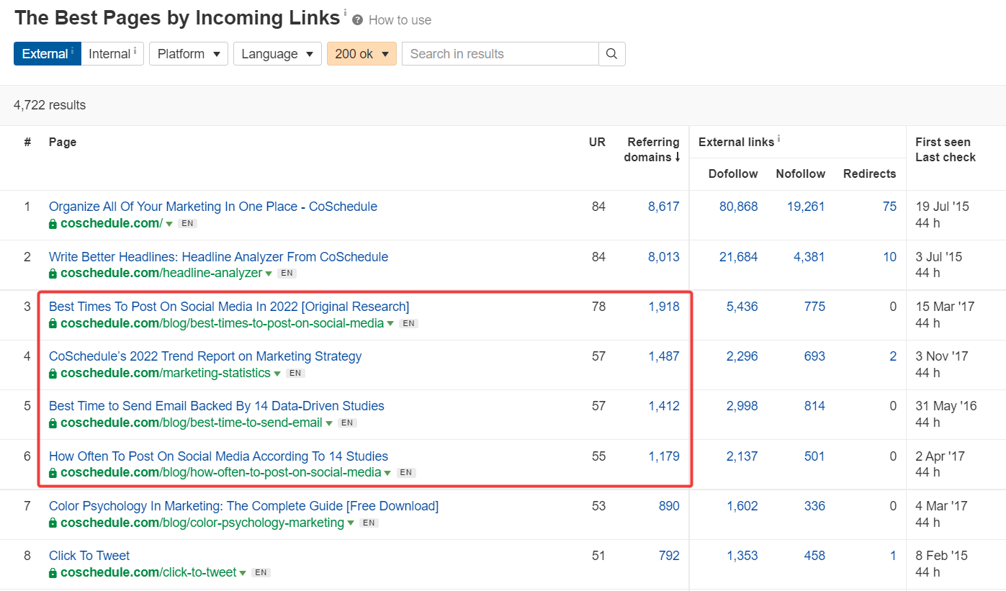The image size is (1006, 591).
Task: Click the coschedule.com/marketing-statistics URL
Action: pos(166,374)
